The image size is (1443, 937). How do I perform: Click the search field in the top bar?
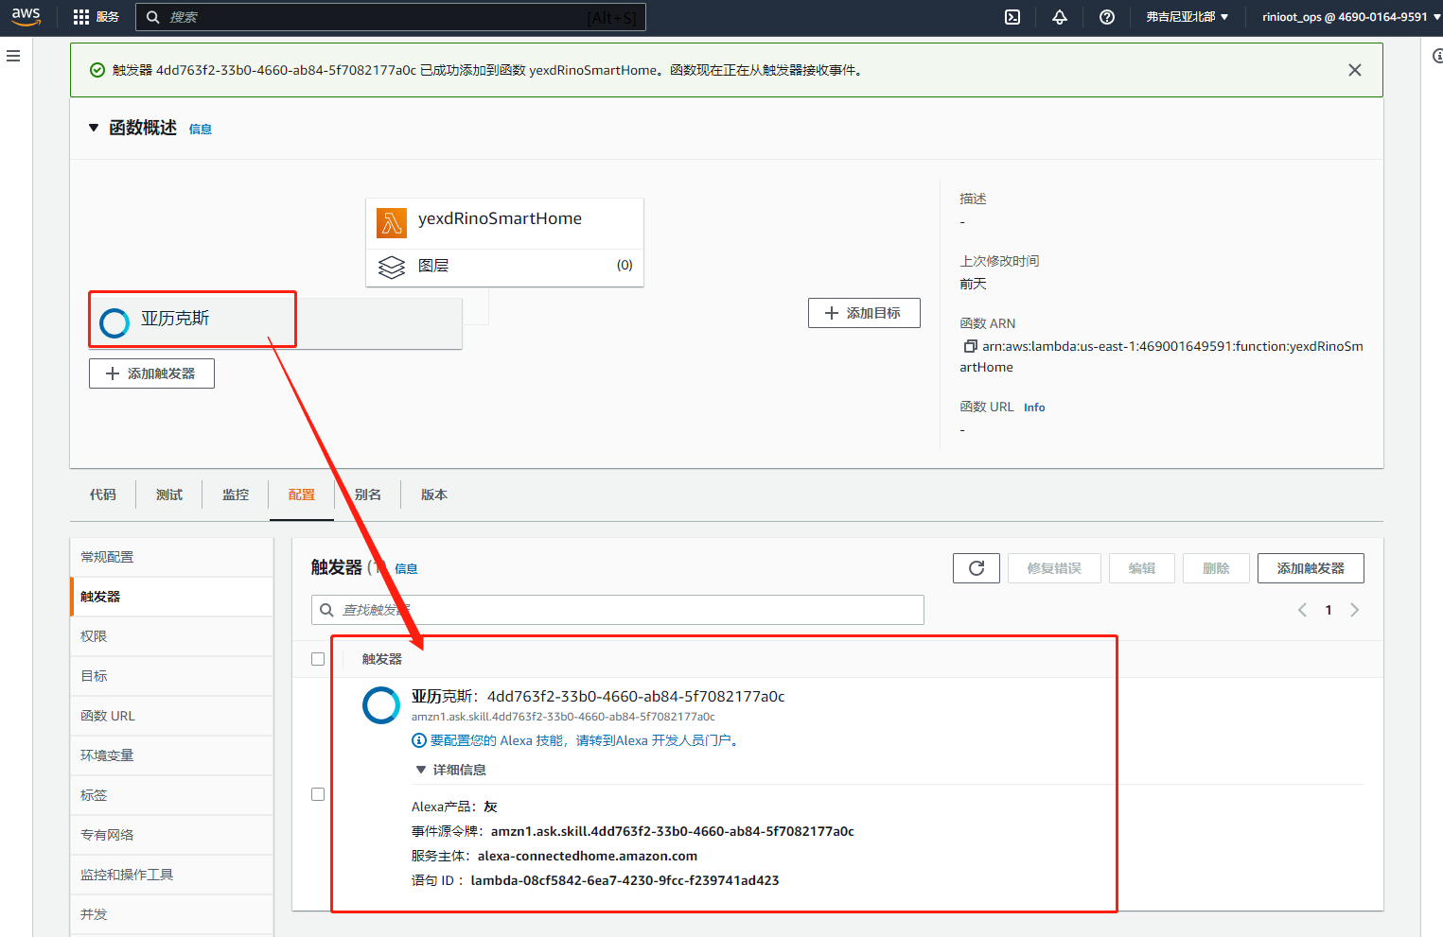(391, 17)
